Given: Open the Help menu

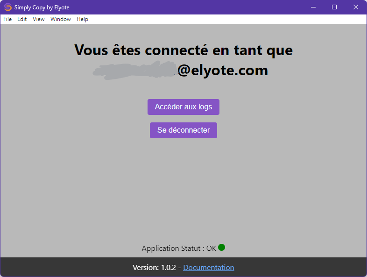Looking at the screenshot, I should 82,19.
